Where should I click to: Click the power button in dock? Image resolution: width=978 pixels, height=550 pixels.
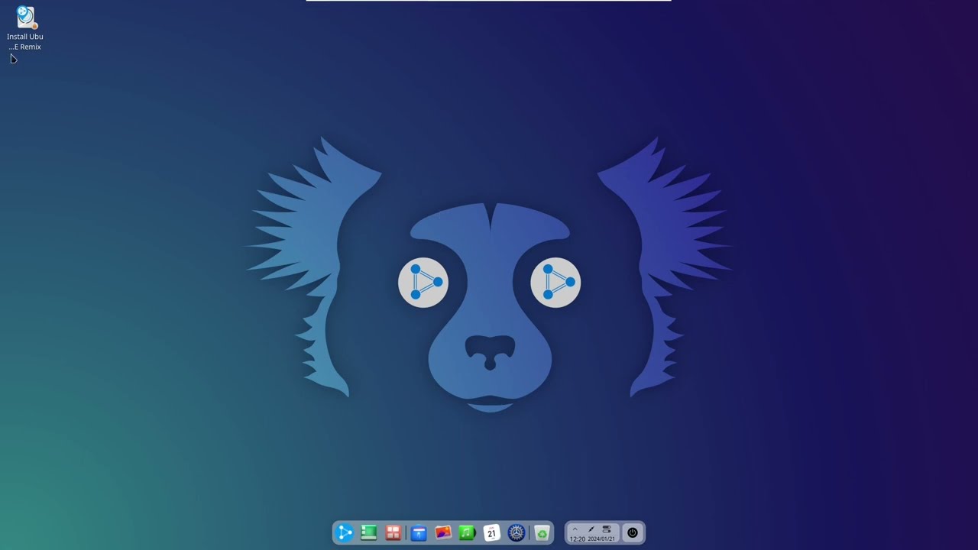click(632, 532)
